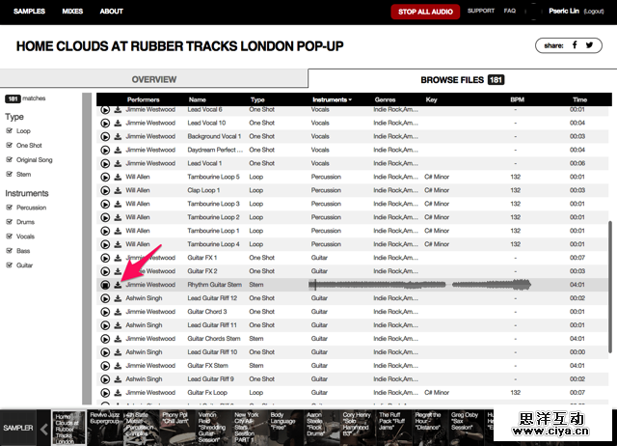This screenshot has width=617, height=446.
Task: Play Tambourine Loop 3
Action: tap(105, 204)
